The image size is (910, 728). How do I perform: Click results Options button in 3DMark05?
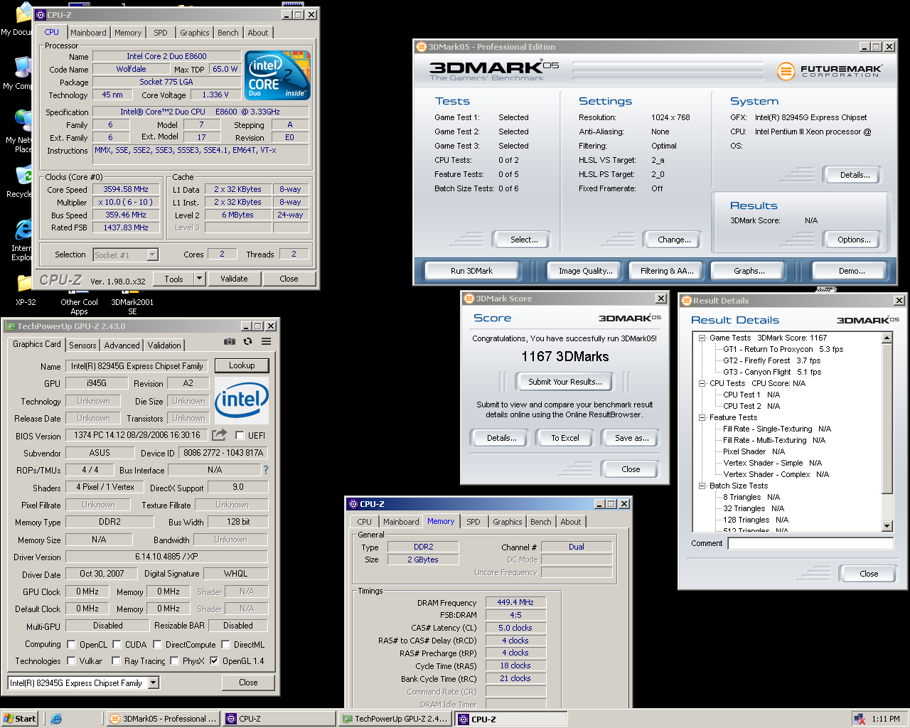click(854, 240)
